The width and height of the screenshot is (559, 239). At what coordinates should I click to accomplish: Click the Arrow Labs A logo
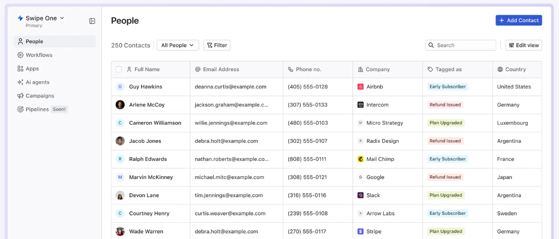[x=361, y=214]
